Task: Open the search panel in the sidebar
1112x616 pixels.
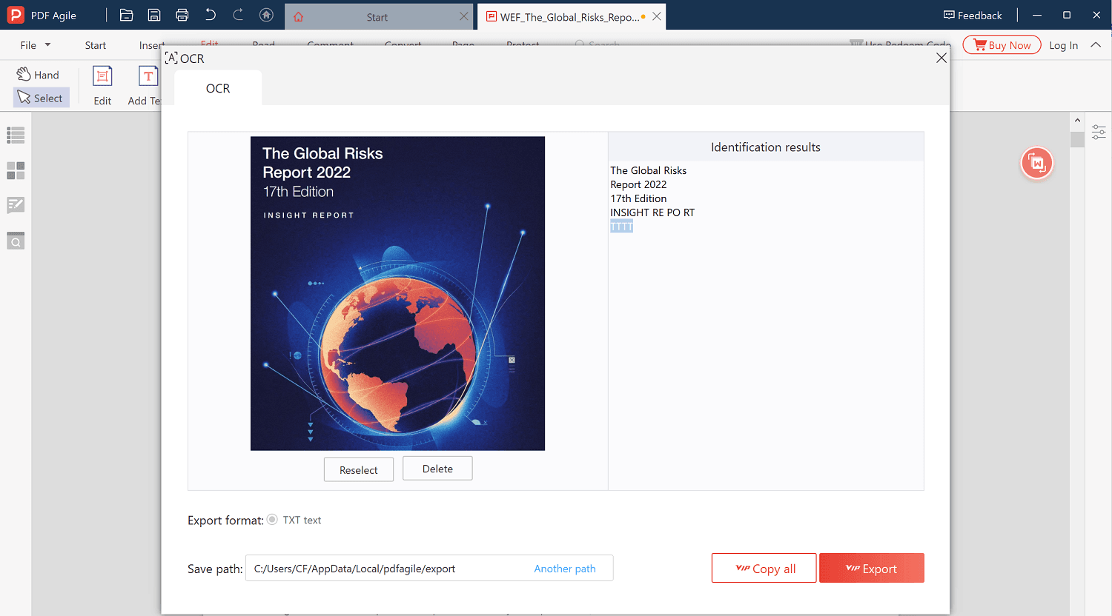Action: pos(16,241)
